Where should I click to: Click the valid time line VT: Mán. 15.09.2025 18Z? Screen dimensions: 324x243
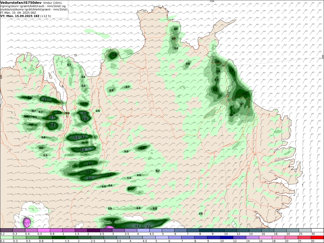(20, 16)
